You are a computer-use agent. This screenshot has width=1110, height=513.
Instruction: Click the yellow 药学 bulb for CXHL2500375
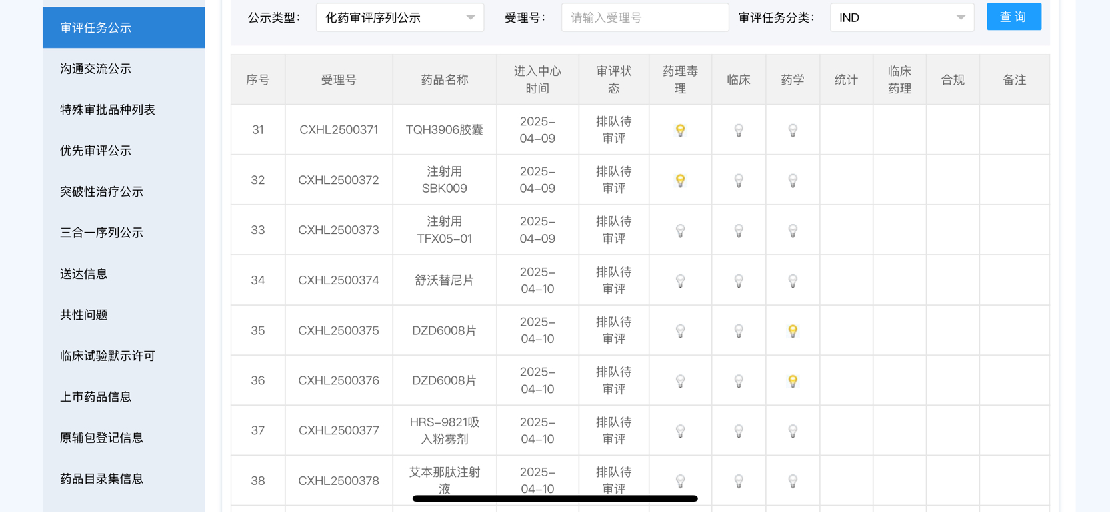(x=793, y=331)
